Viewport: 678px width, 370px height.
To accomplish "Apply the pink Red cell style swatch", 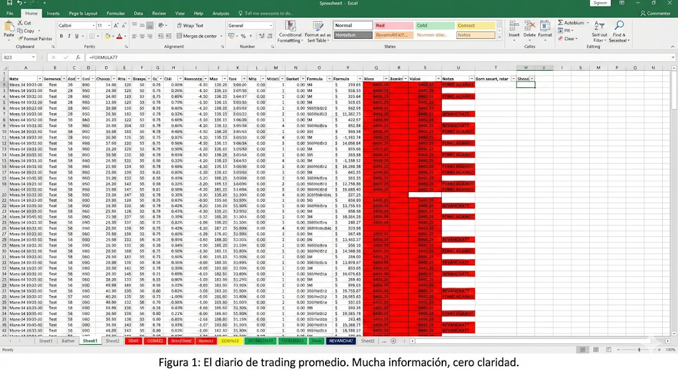I will coord(392,26).
